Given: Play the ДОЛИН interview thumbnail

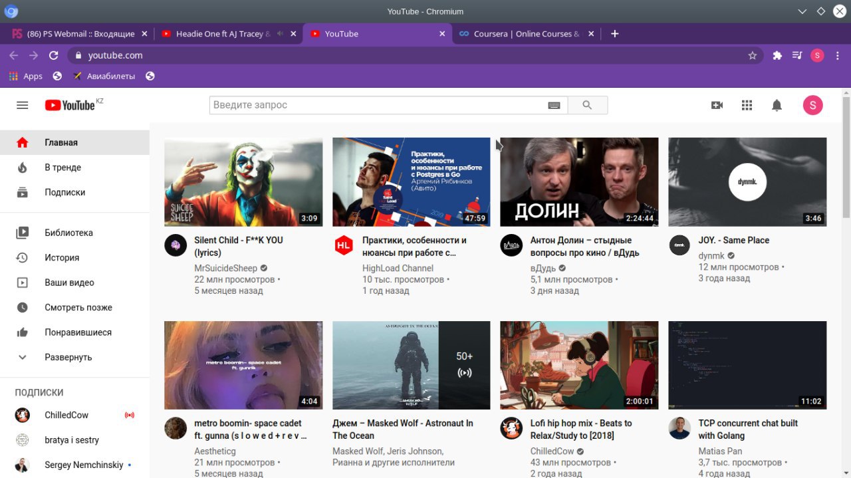Looking at the screenshot, I should coord(579,182).
